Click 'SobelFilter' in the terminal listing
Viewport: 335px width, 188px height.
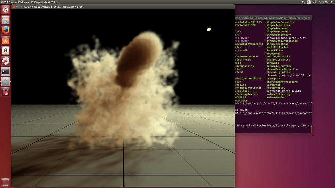tap(275, 51)
